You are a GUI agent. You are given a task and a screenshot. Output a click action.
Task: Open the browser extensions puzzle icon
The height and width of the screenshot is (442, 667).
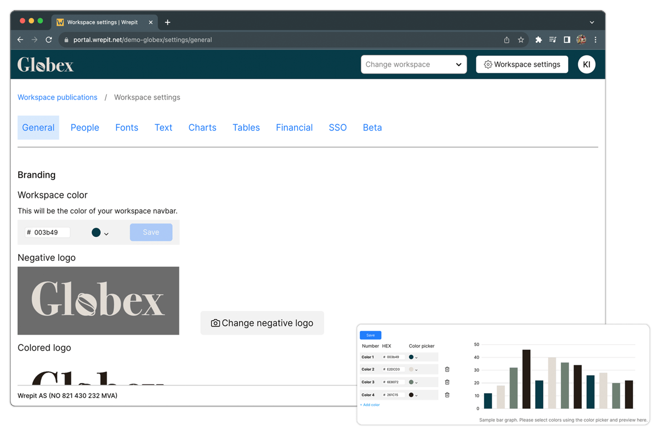538,39
